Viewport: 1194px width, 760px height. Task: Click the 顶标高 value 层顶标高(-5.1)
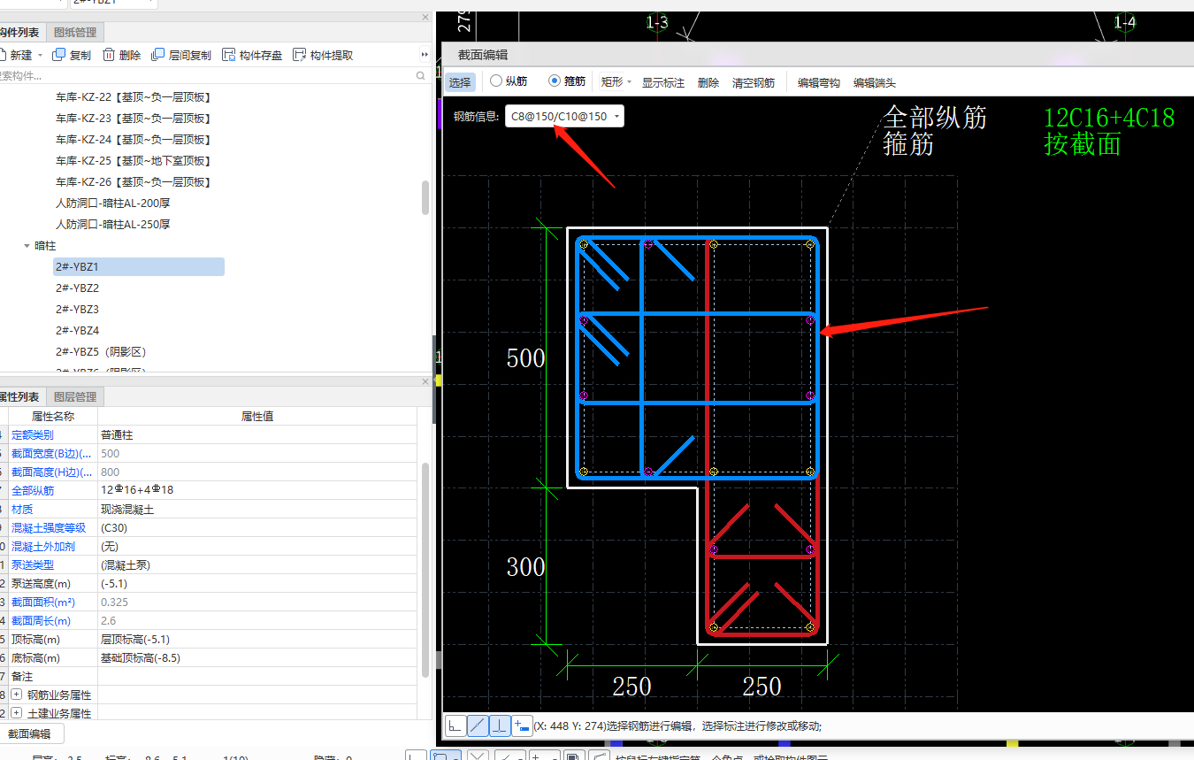256,639
